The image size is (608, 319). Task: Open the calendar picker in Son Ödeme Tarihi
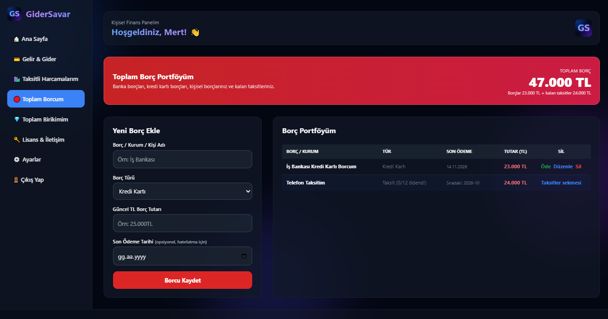coord(244,256)
